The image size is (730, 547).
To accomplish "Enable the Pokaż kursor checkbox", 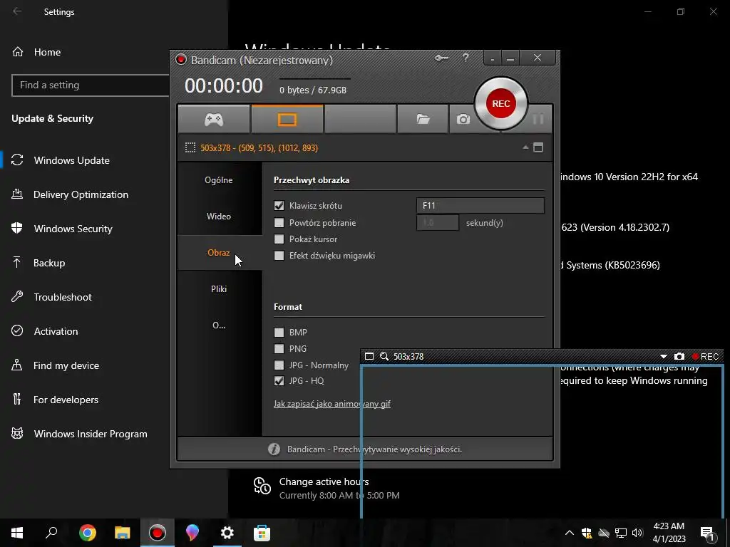I will (x=279, y=239).
